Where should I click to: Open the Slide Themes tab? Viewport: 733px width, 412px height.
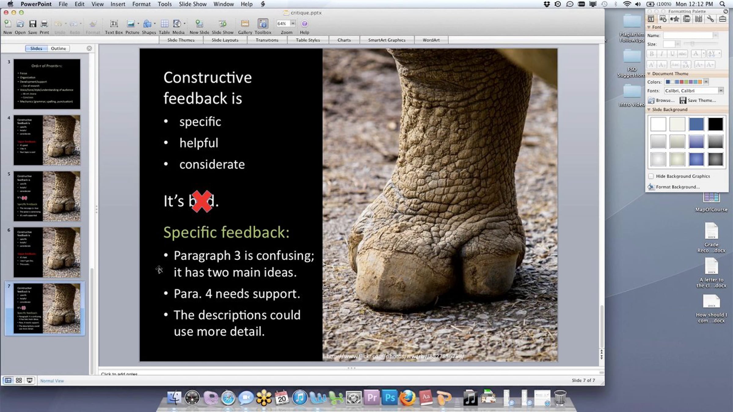coord(181,40)
